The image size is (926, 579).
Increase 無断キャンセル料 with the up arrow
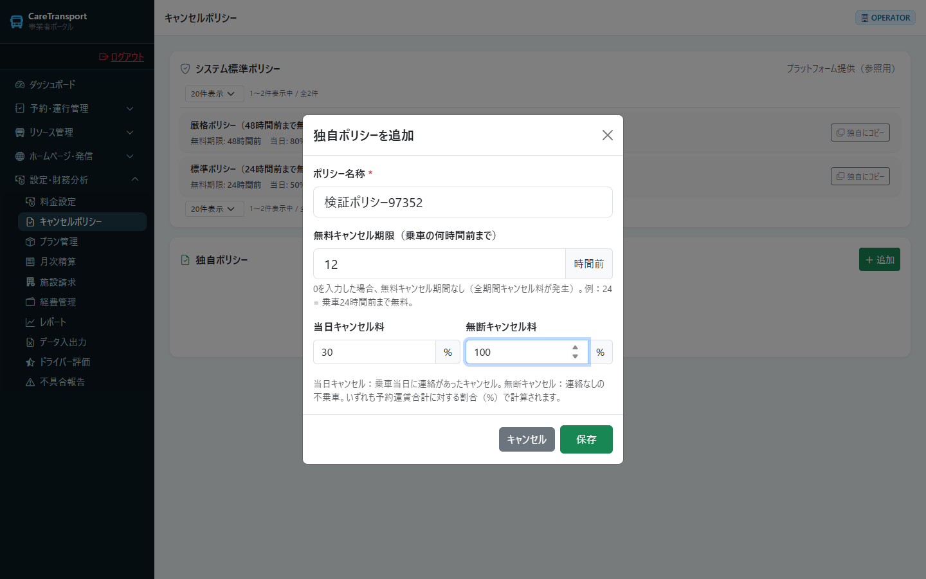coord(575,347)
